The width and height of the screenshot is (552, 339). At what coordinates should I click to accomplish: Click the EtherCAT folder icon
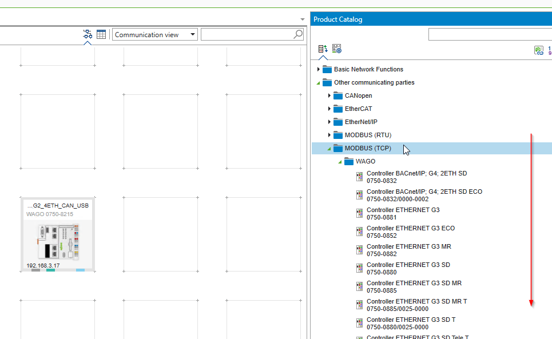[x=338, y=109]
